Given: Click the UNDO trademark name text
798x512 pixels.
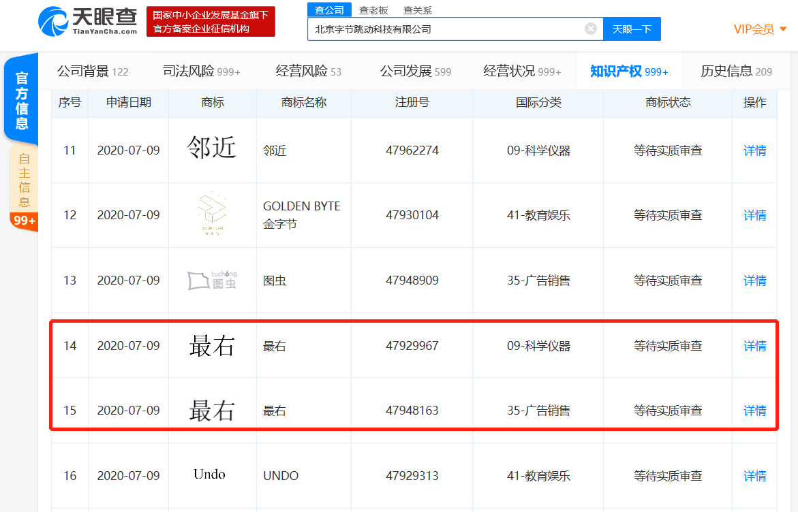Looking at the screenshot, I should pyautogui.click(x=281, y=476).
